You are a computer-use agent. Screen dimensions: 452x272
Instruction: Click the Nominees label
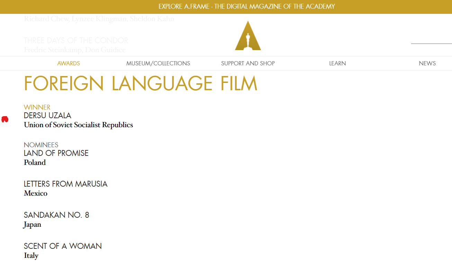41,145
